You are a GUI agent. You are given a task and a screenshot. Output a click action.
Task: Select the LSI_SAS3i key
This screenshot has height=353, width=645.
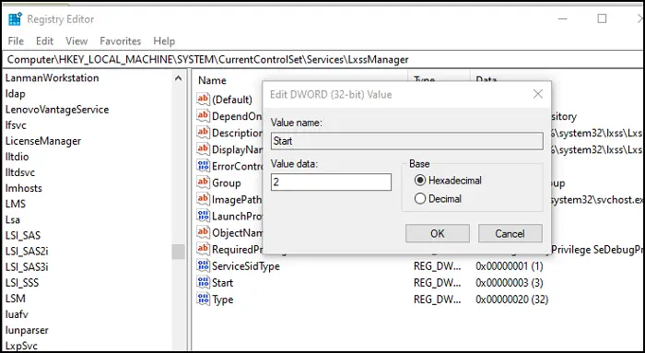(x=27, y=266)
